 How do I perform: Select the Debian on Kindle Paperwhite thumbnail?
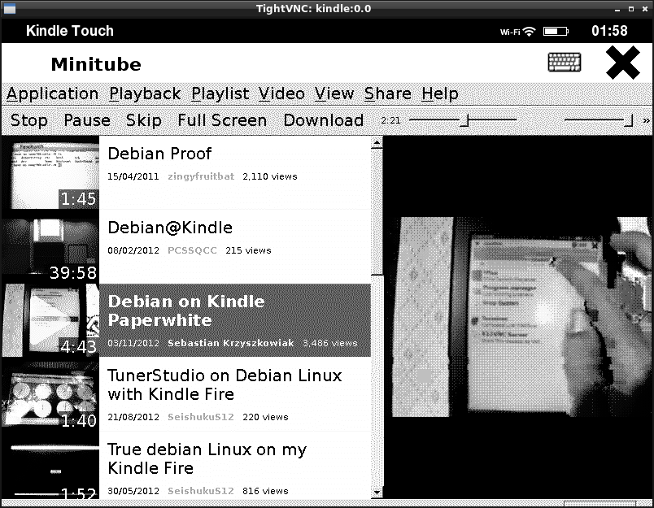pyautogui.click(x=50, y=320)
